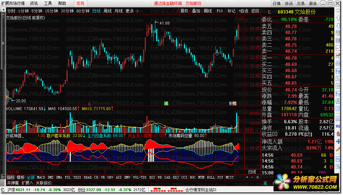
Task: Switch to the 分时 period tab
Action: click(x=11, y=11)
